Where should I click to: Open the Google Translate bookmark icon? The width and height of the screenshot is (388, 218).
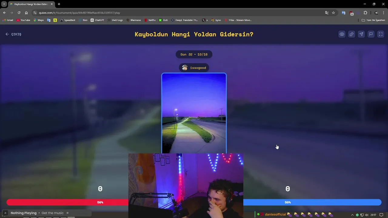49,20
